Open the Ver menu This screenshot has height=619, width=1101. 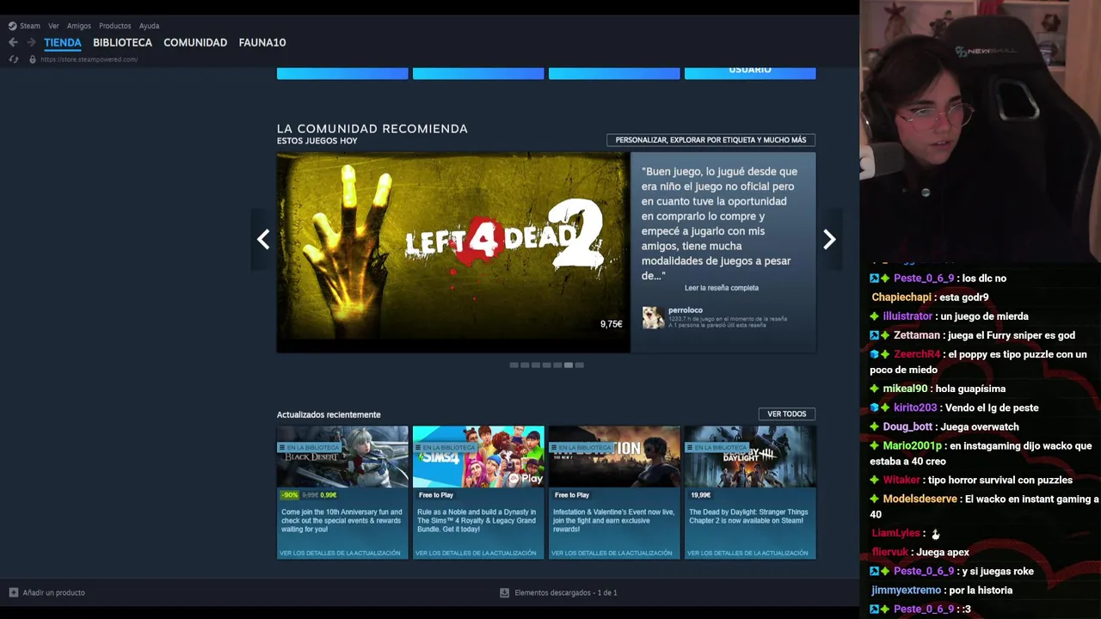pyautogui.click(x=53, y=26)
